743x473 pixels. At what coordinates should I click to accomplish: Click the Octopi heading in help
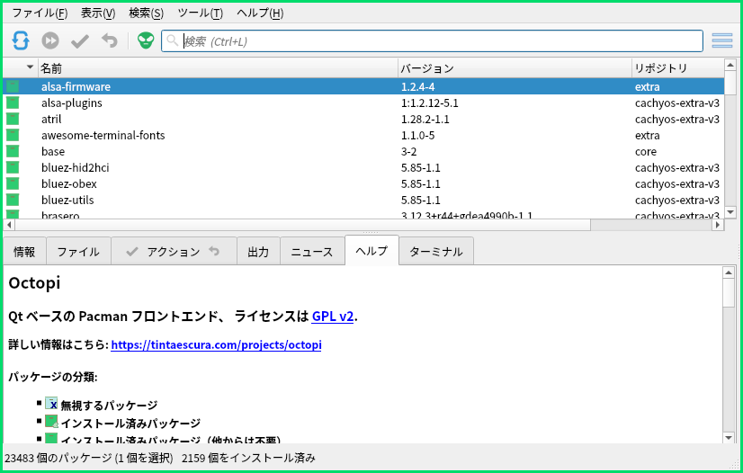[x=34, y=282]
